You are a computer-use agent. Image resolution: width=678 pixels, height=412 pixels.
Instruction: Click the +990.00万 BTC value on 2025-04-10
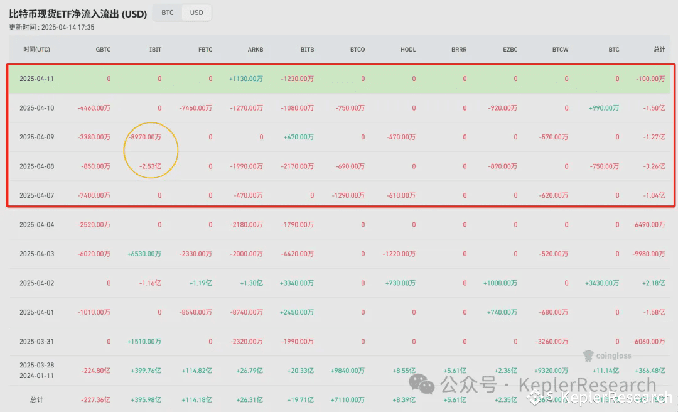click(x=604, y=108)
